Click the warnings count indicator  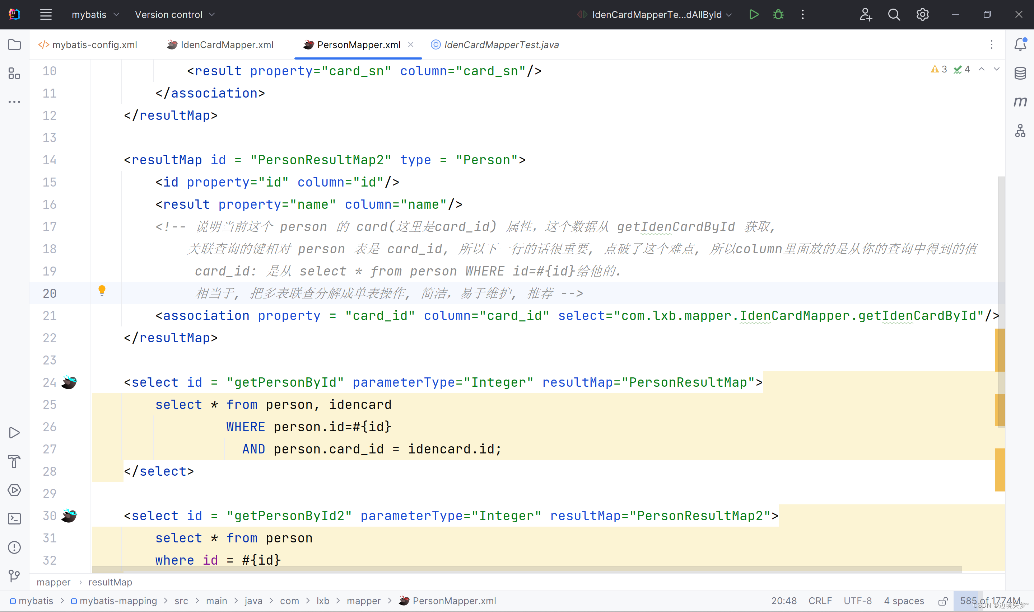[x=939, y=69]
